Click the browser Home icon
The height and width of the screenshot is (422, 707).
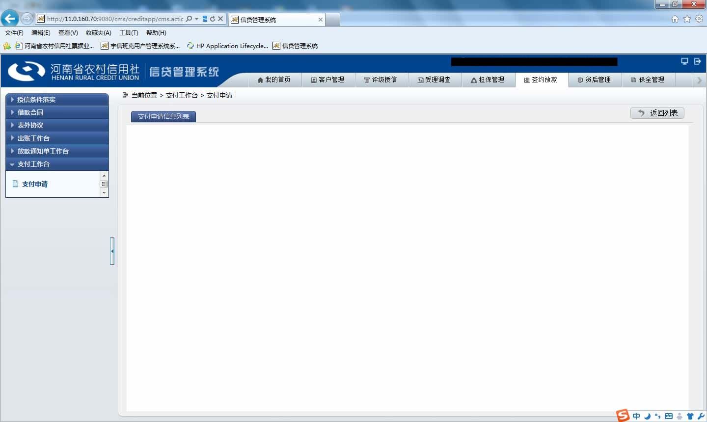click(675, 19)
